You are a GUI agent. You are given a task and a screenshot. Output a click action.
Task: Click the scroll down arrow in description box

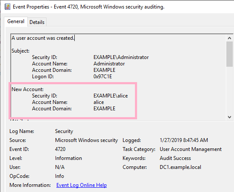click(x=230, y=117)
